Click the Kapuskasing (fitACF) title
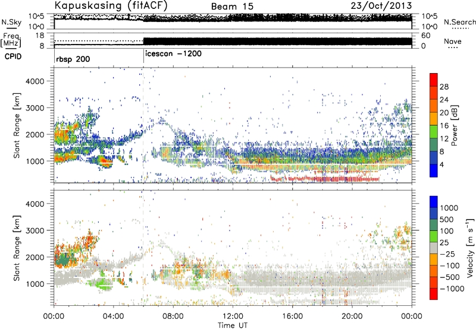Viewport: 476px width, 329px height. (111, 5)
